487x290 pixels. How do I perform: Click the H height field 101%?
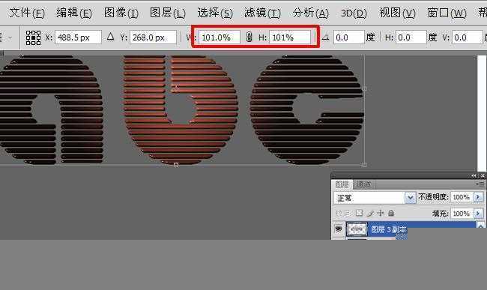(290, 37)
